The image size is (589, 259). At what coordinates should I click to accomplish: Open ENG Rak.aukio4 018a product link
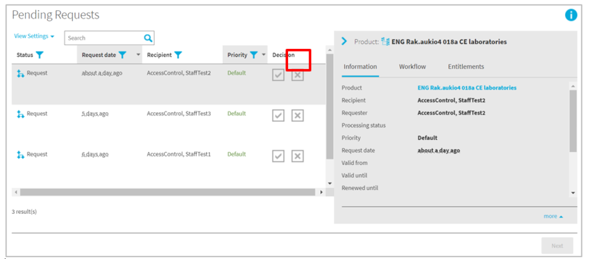click(x=467, y=88)
